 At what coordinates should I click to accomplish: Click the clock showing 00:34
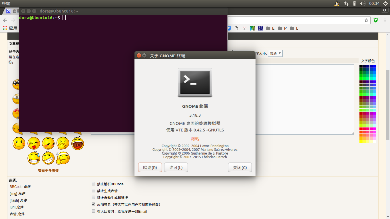(374, 3)
